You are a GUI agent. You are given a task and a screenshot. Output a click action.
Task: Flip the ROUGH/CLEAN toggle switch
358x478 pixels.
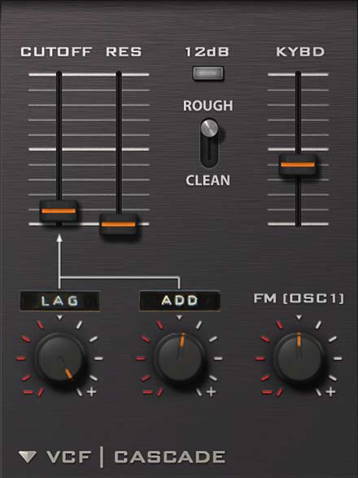[209, 143]
